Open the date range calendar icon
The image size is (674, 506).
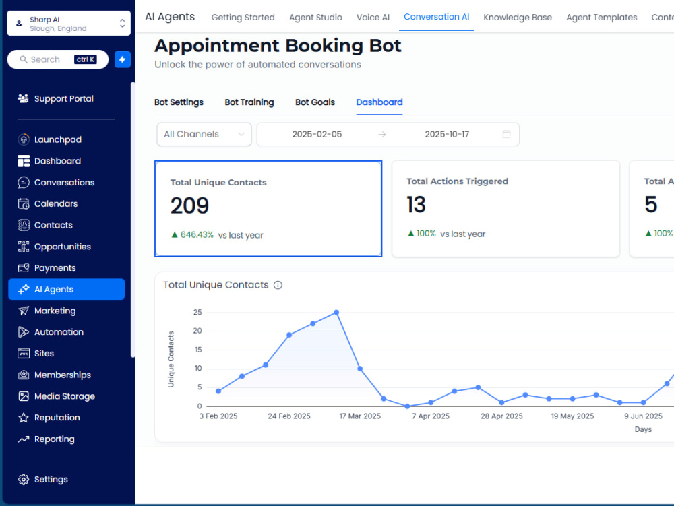506,134
